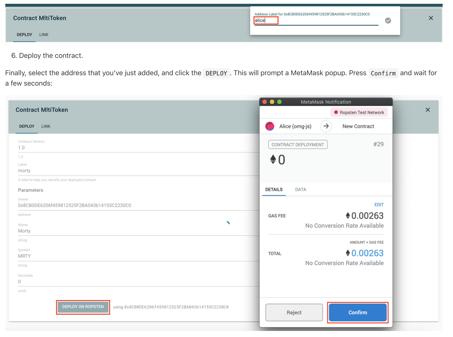
Task: Click DEPLOY ON ROPSTEN button
Action: click(83, 307)
